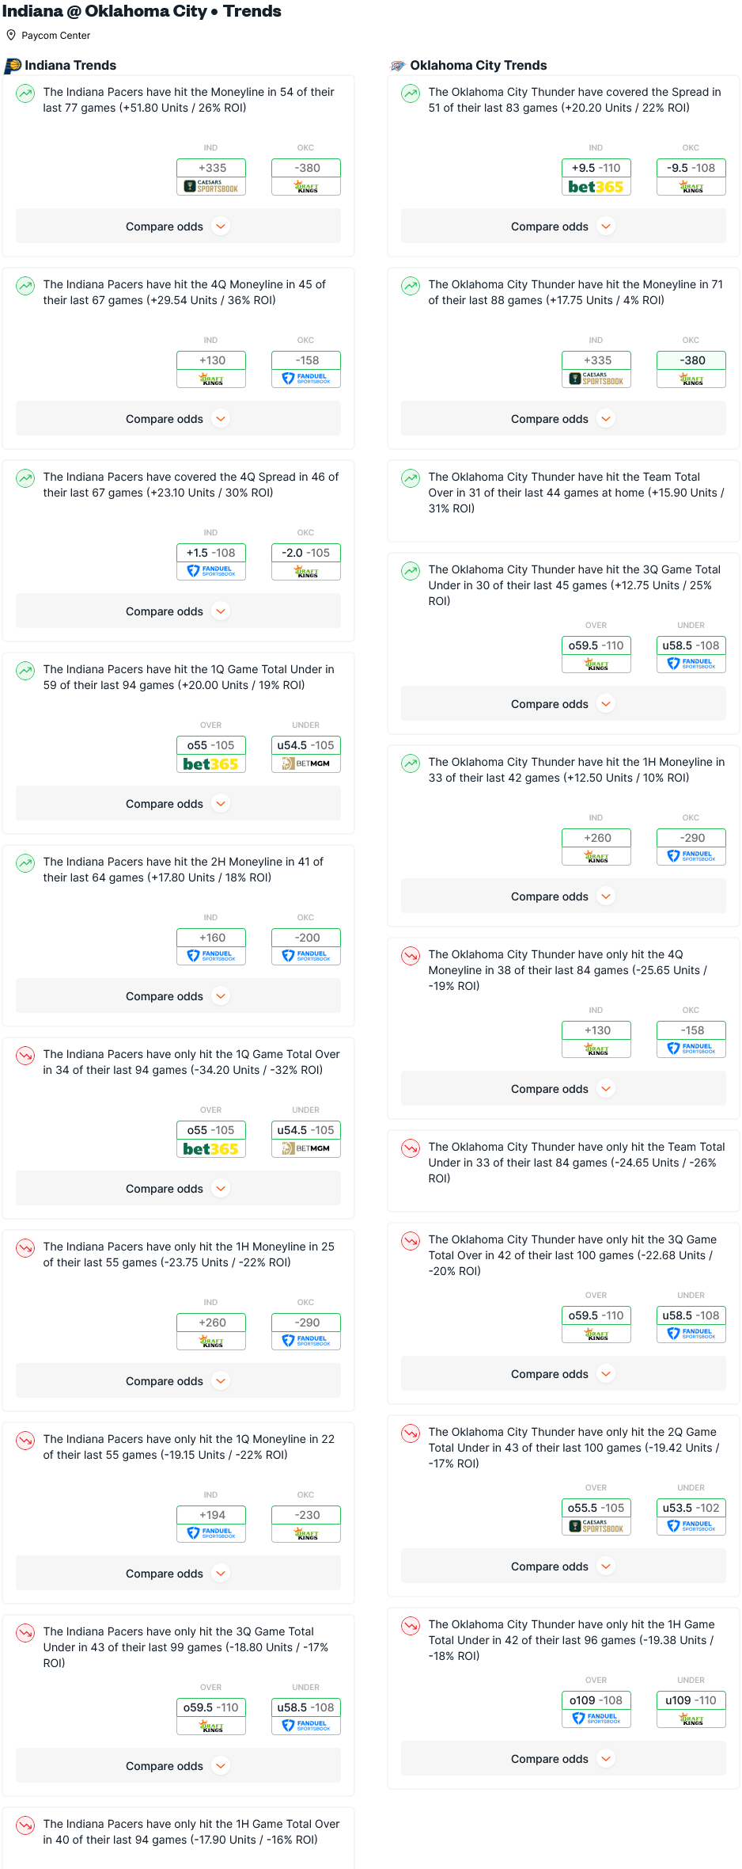Select the -2.0 -105 OKC 4Q spread odds
742x1869 pixels.
[x=306, y=553]
